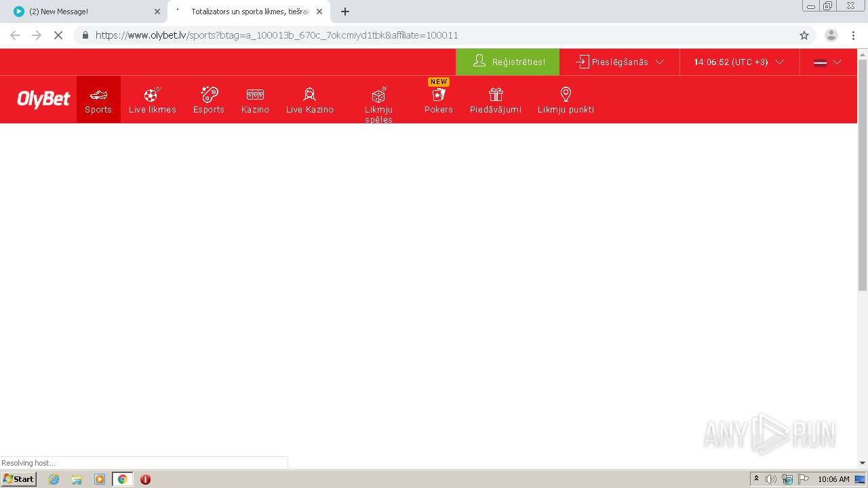Click the OlyBet logo
The width and height of the screenshot is (868, 488).
(43, 99)
